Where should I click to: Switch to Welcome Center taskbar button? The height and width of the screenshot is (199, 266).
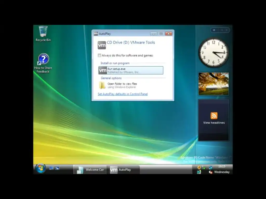pyautogui.click(x=90, y=169)
